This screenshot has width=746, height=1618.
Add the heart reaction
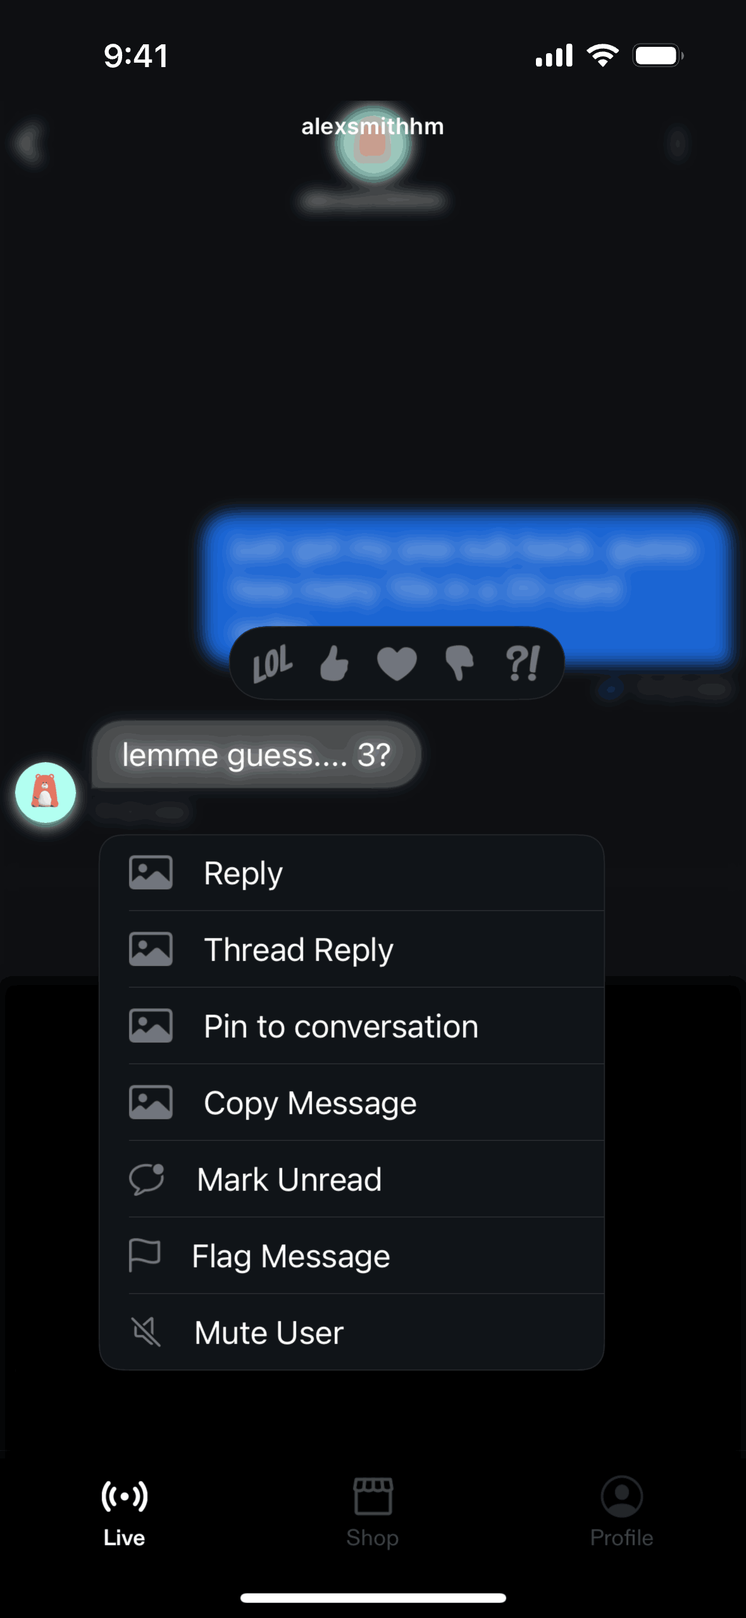pyautogui.click(x=397, y=664)
